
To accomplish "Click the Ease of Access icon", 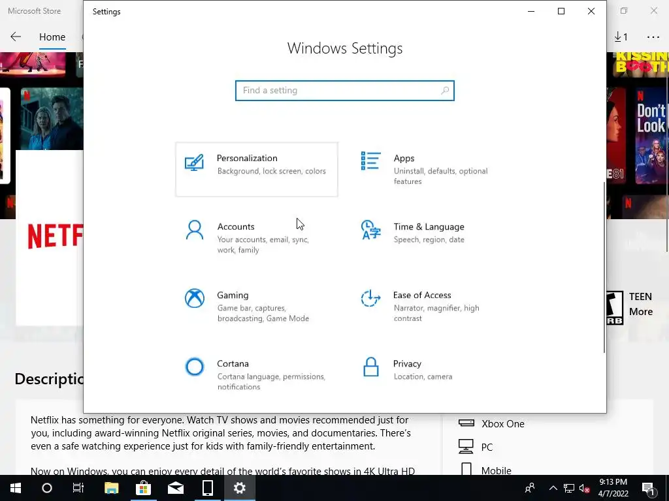I will [x=370, y=298].
